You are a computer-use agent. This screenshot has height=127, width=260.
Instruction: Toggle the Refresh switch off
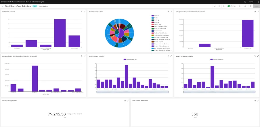tap(229, 6)
